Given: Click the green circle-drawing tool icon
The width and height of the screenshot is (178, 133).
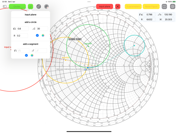Looking at the screenshot, I should [x=31, y=6].
